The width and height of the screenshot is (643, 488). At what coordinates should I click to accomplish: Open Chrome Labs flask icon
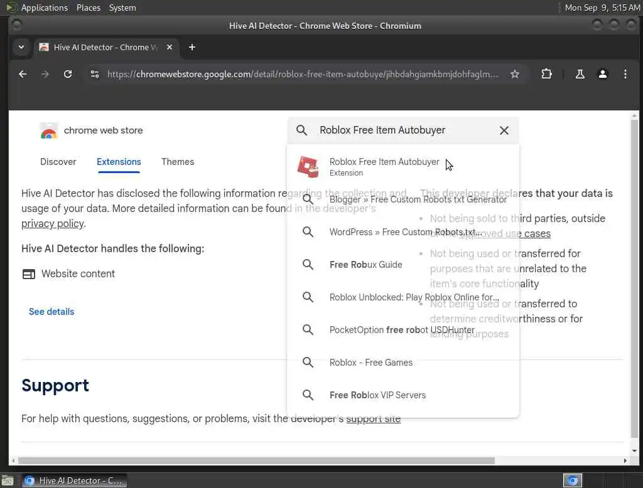[x=580, y=74]
